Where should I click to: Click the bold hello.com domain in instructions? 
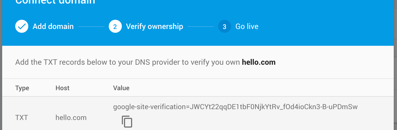point(259,62)
